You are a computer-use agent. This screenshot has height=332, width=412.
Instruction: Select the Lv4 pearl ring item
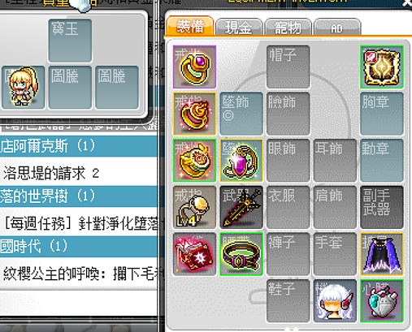194,207
